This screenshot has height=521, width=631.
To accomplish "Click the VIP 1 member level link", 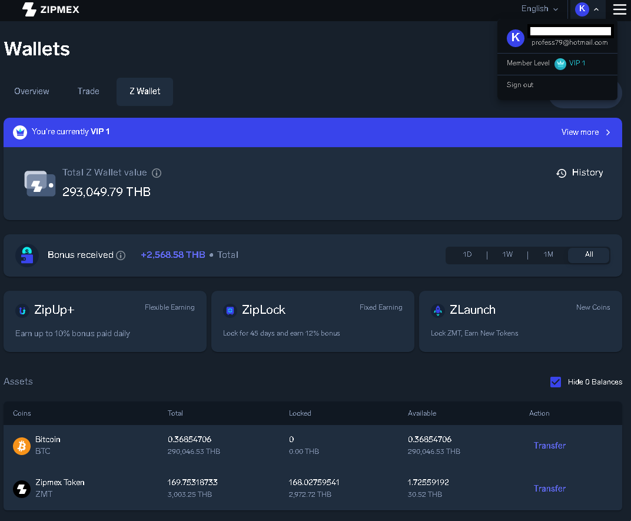I will 577,63.
